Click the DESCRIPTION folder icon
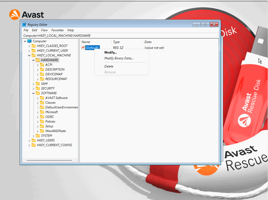 (42, 70)
